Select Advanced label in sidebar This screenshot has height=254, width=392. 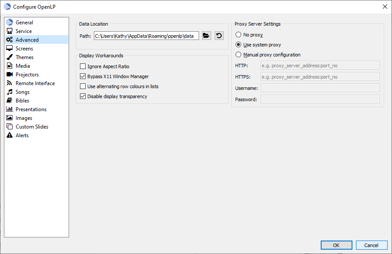pos(27,40)
